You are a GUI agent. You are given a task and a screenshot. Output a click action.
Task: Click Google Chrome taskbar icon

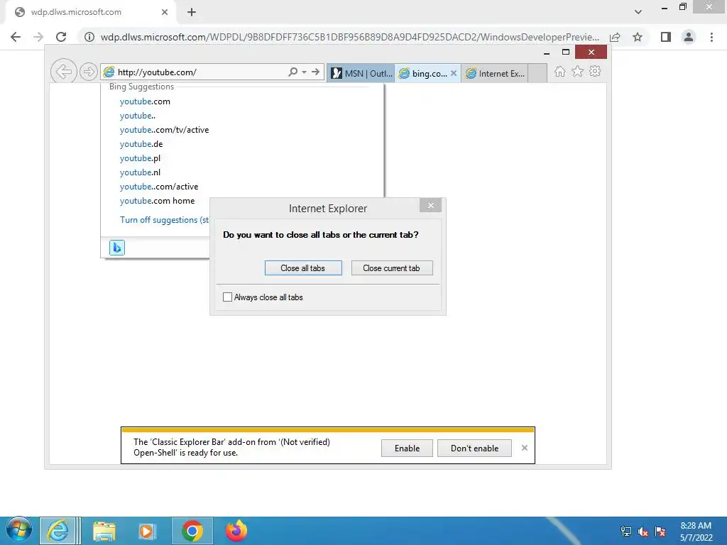click(192, 531)
